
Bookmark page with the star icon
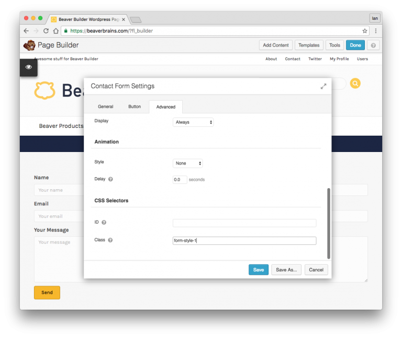[x=364, y=31]
